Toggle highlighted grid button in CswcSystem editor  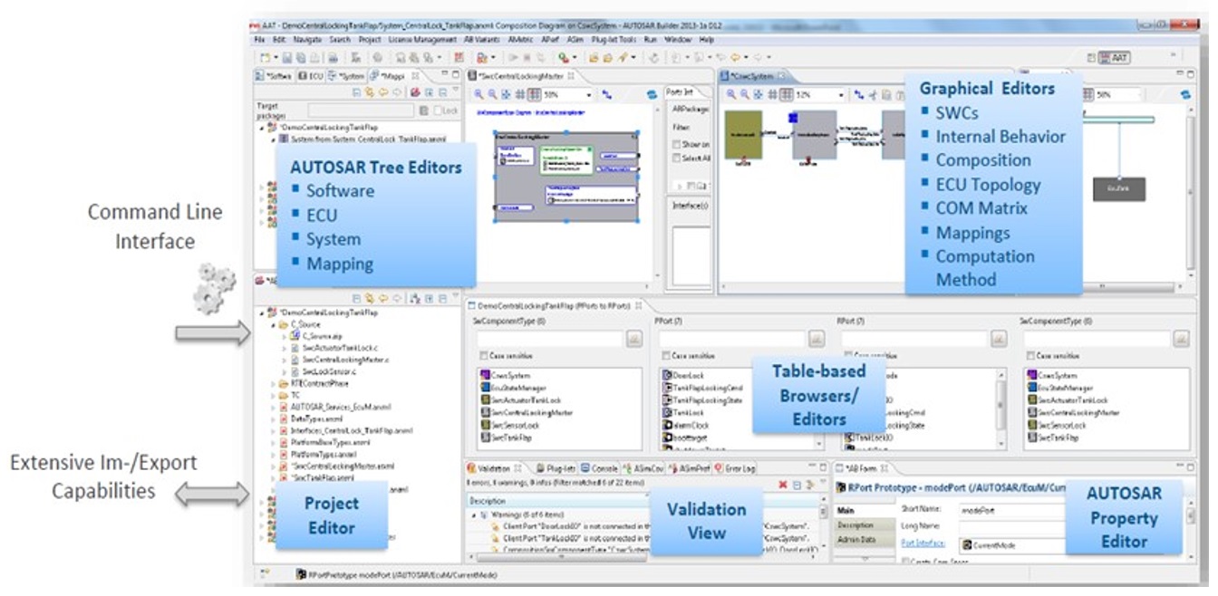(788, 94)
